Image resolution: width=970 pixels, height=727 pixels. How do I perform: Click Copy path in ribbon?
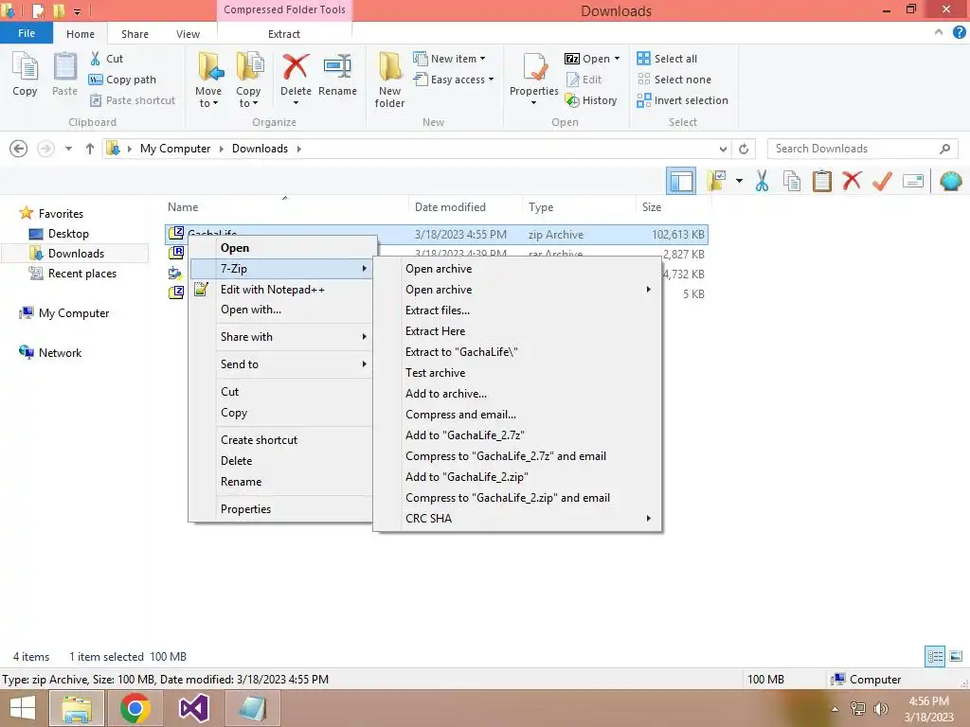pos(122,80)
